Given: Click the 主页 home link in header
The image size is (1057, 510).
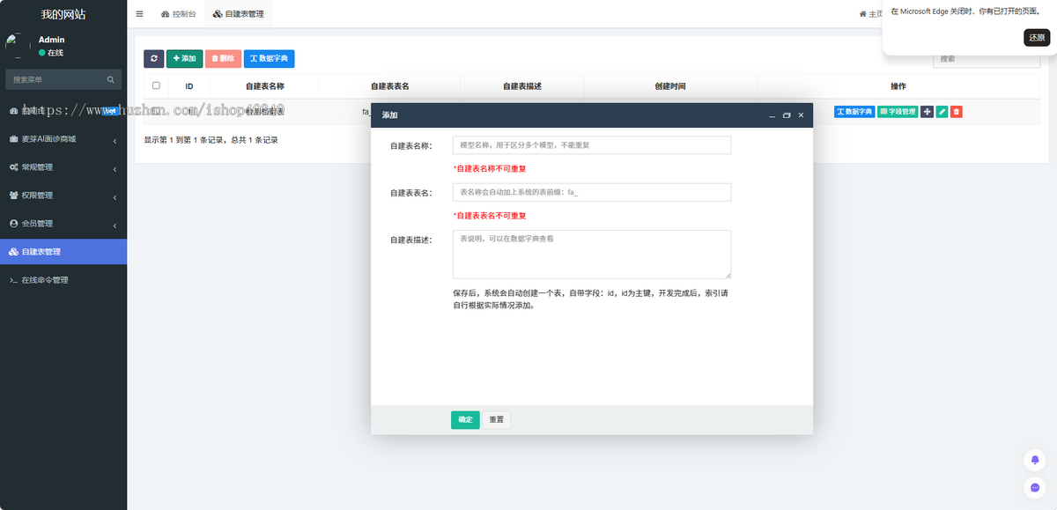Looking at the screenshot, I should click(870, 14).
